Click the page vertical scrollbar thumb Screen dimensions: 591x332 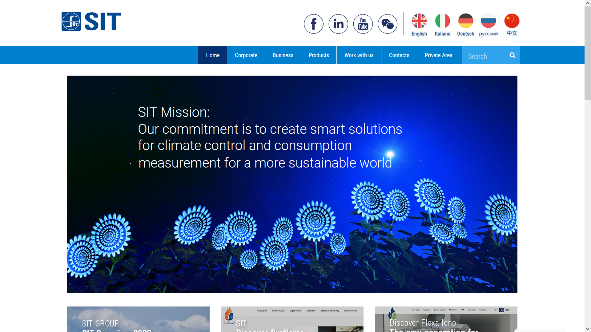(588, 53)
